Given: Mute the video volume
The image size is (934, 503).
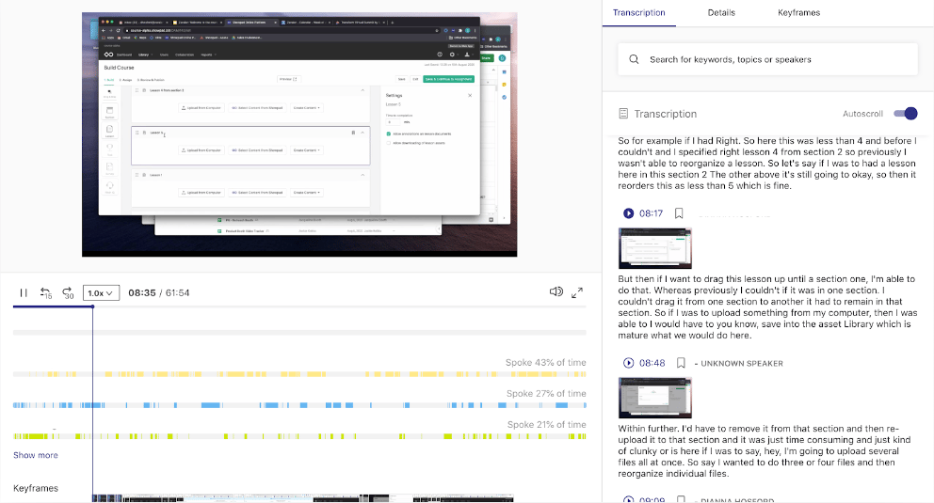Looking at the screenshot, I should 556,292.
